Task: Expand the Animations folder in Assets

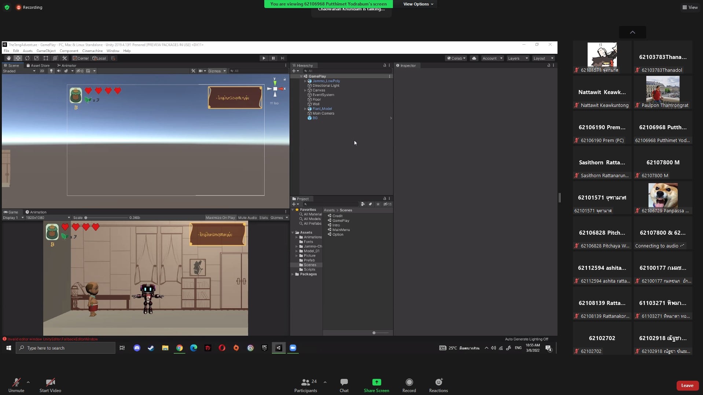Action: 297,237
